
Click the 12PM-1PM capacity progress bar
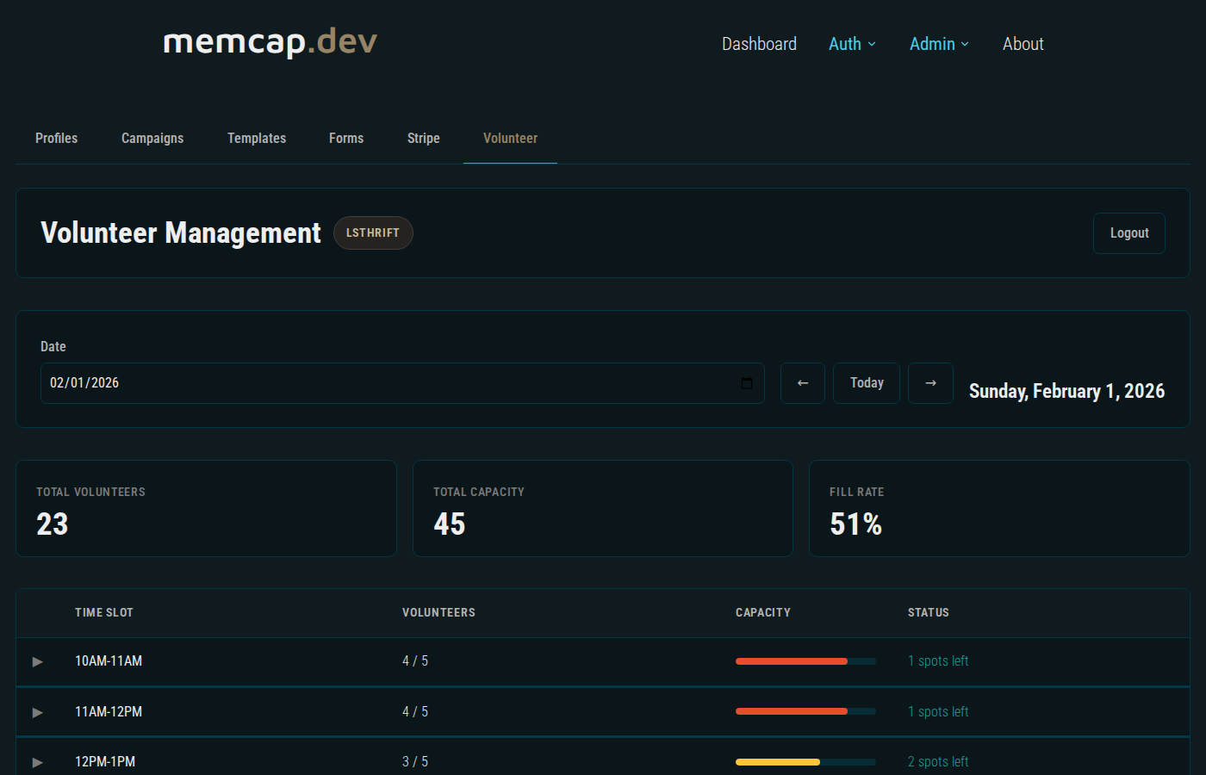tap(805, 762)
